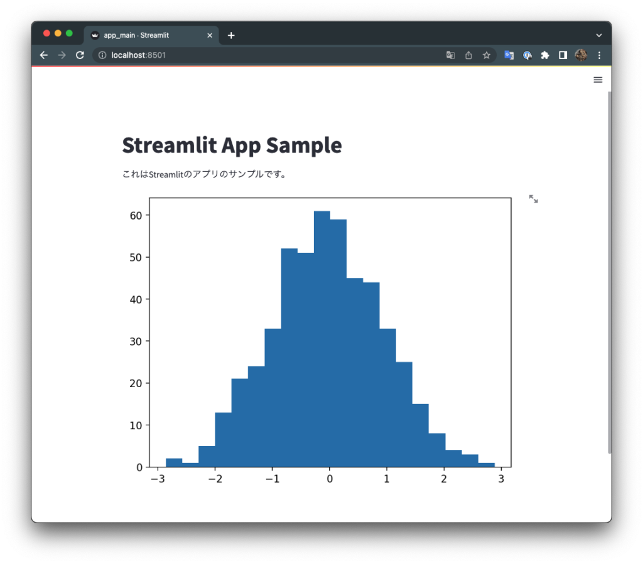Open the Google Translate extension
643x564 pixels.
pyautogui.click(x=509, y=55)
